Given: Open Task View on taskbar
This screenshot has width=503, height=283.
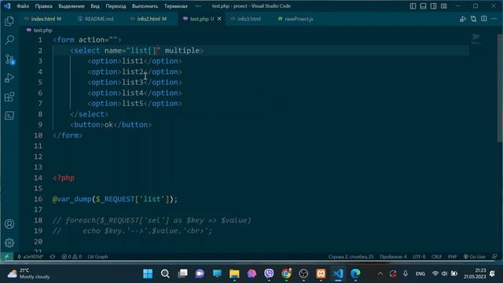Looking at the screenshot, I should (182, 274).
